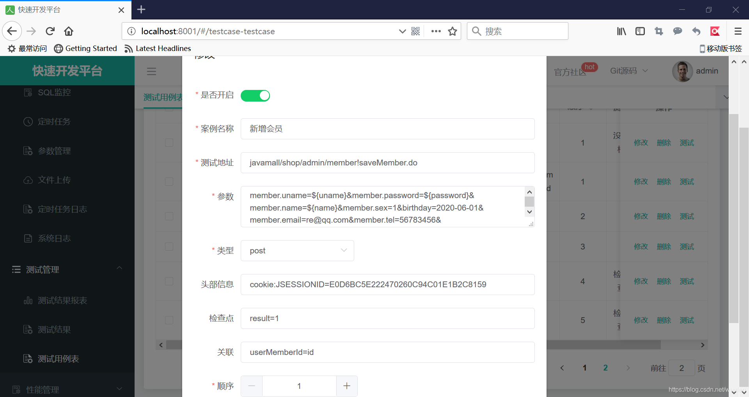Expand the Git源码 dropdown
This screenshot has width=749, height=397.
pos(629,71)
